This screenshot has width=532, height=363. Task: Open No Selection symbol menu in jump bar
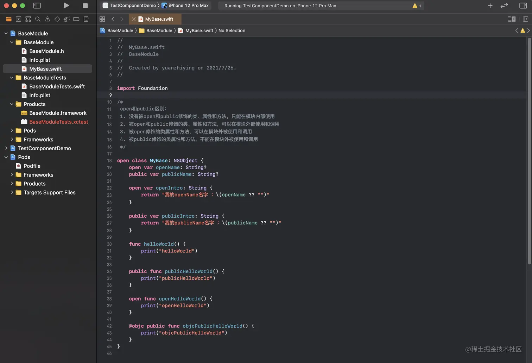point(232,31)
